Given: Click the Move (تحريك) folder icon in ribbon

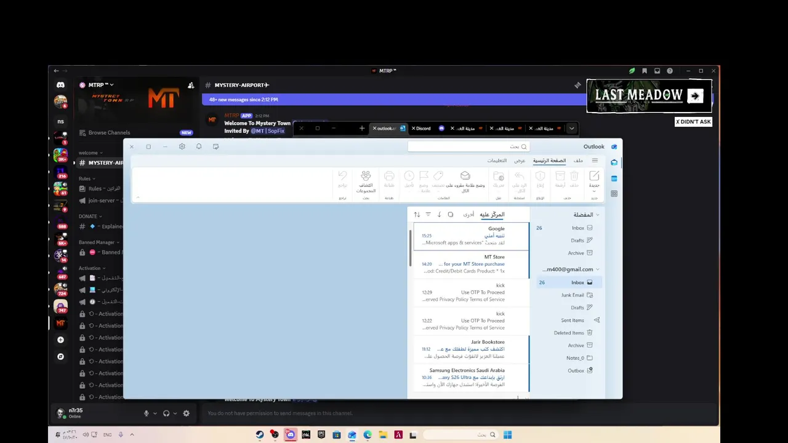Looking at the screenshot, I should coord(499,177).
